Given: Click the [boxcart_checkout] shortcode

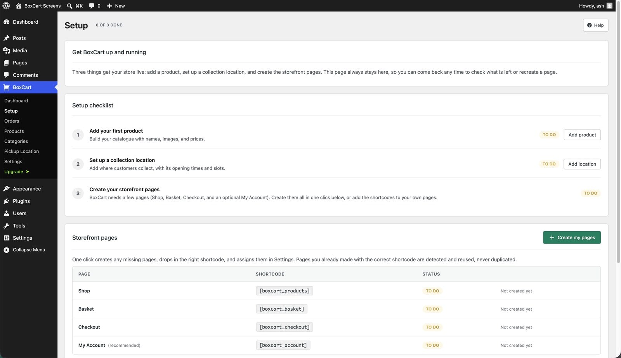Looking at the screenshot, I should (284, 327).
